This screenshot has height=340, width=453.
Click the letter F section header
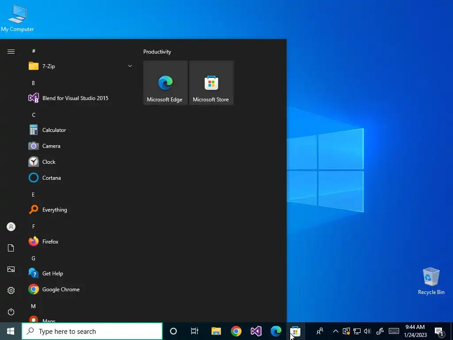coord(33,226)
